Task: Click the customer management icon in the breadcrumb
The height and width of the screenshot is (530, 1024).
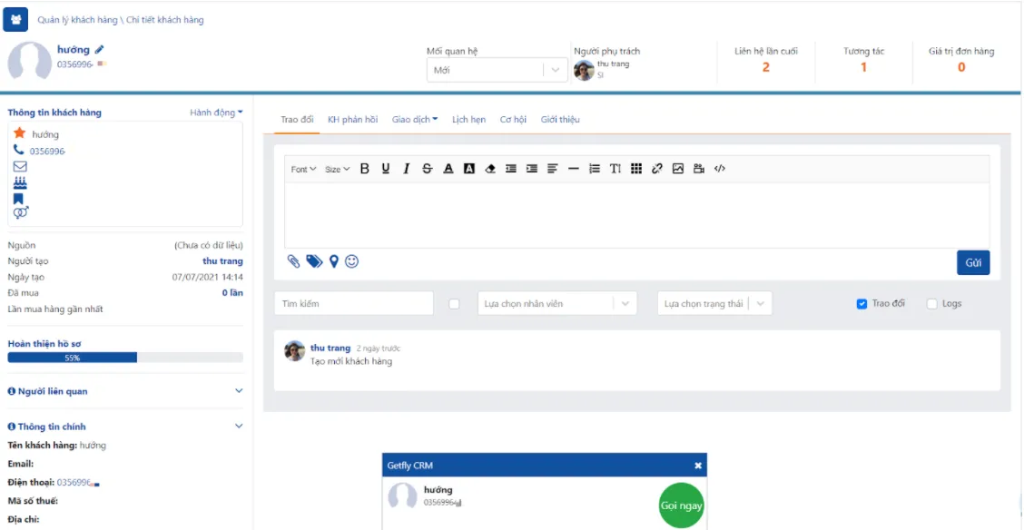Action: click(x=15, y=20)
